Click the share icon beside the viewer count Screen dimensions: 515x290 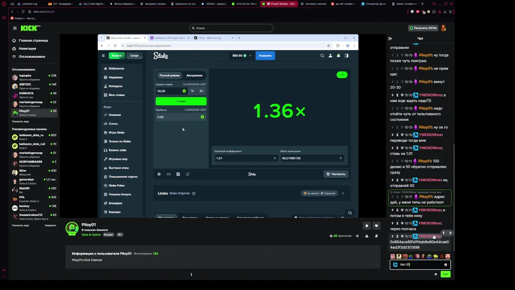[x=357, y=236]
